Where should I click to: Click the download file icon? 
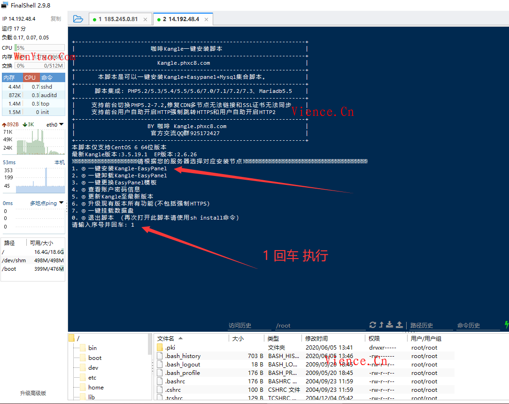coord(390,325)
